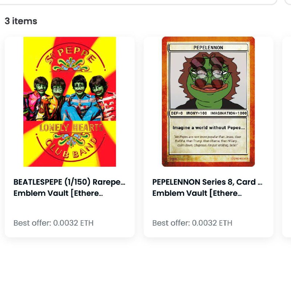The width and height of the screenshot is (291, 285).
Task: Click Best offer 0.0032 ETH on PEPELENNON card
Action: (x=192, y=223)
